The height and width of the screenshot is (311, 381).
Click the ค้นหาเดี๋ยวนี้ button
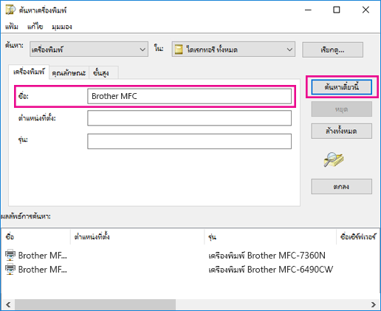341,87
